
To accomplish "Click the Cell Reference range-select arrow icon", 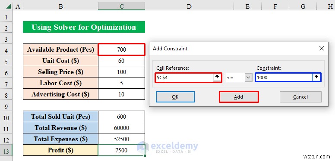I will coord(217,77).
